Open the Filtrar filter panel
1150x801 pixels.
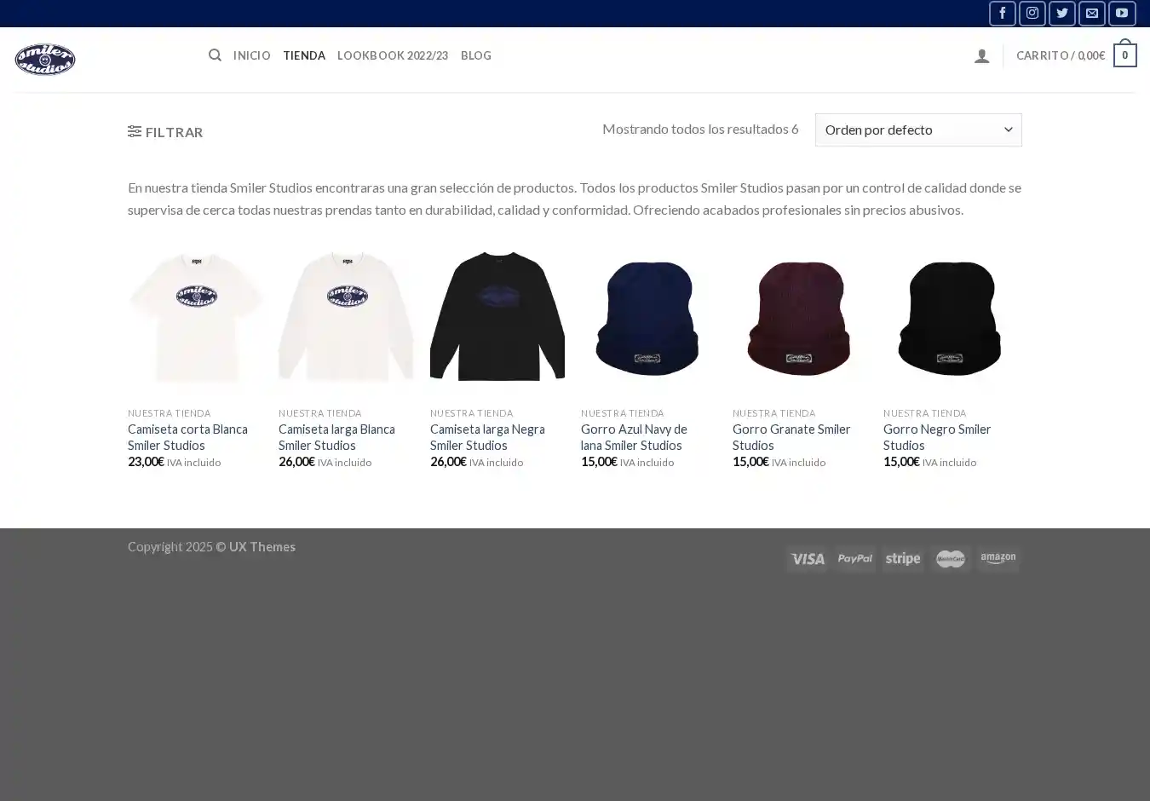click(165, 132)
